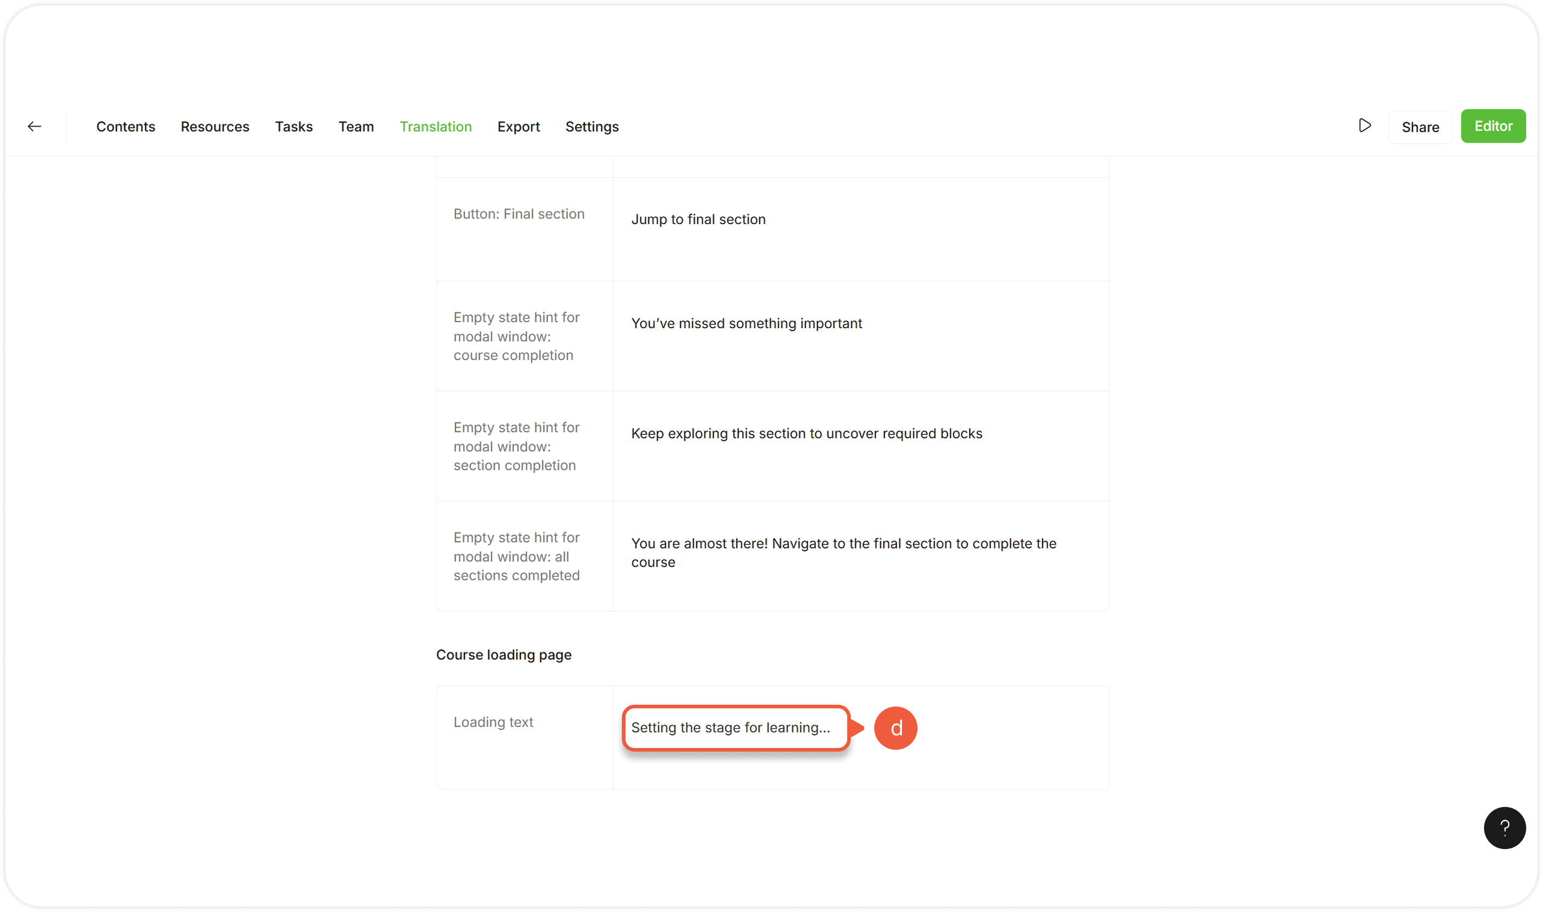The height and width of the screenshot is (912, 1543).
Task: Open the Translation tab
Action: (435, 127)
